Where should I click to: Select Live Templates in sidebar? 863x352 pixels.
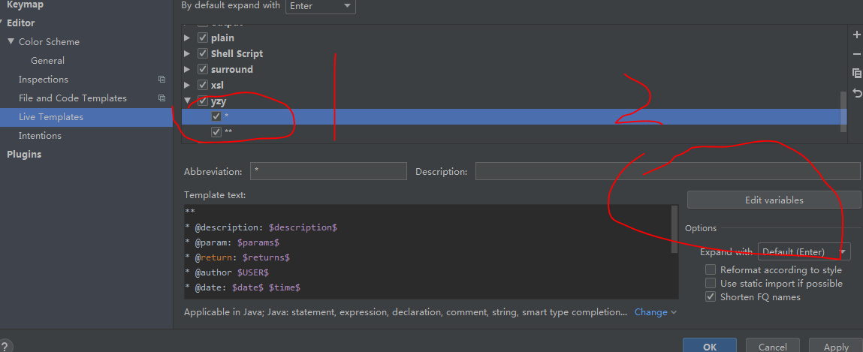click(x=51, y=116)
